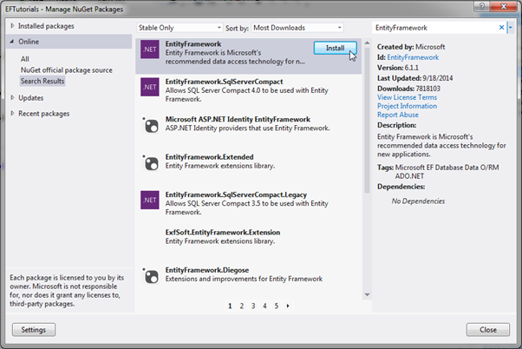Screen dimensions: 522x349
Task: Open the Most Downloads sort dropdown
Action: click(x=297, y=28)
